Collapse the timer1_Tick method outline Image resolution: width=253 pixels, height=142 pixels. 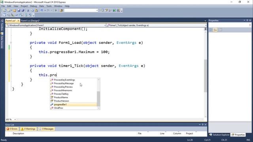11,66
